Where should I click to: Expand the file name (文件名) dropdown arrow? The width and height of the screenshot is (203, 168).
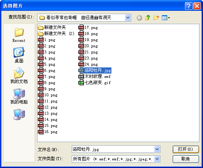(157, 149)
